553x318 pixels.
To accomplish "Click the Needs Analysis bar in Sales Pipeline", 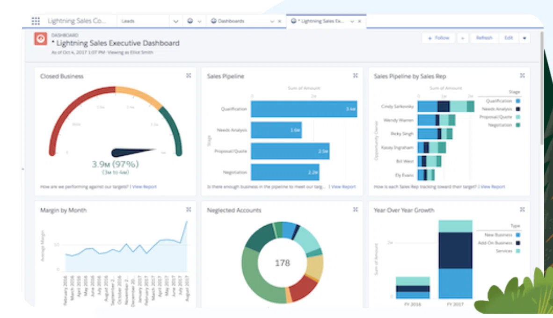I will pos(276,130).
